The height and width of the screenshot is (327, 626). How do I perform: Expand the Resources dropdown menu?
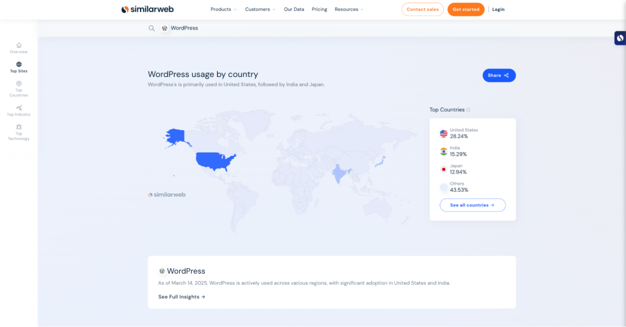(x=349, y=9)
